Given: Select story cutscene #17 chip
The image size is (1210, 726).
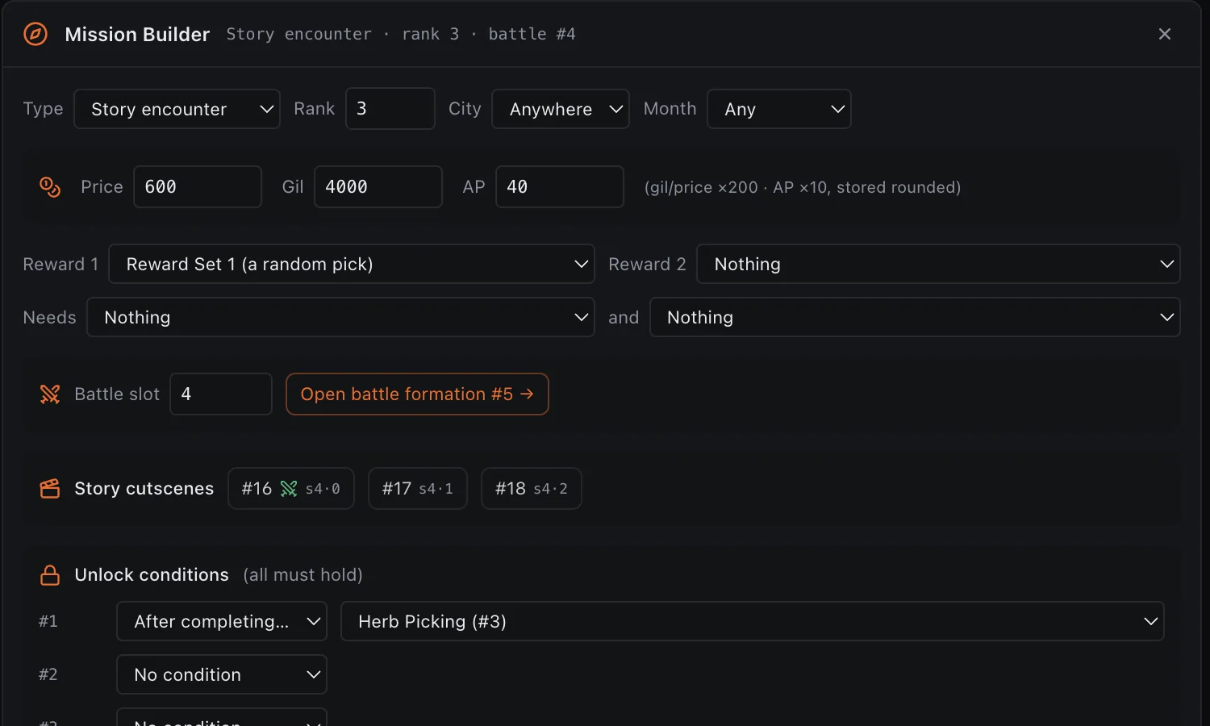Looking at the screenshot, I should [x=418, y=489].
